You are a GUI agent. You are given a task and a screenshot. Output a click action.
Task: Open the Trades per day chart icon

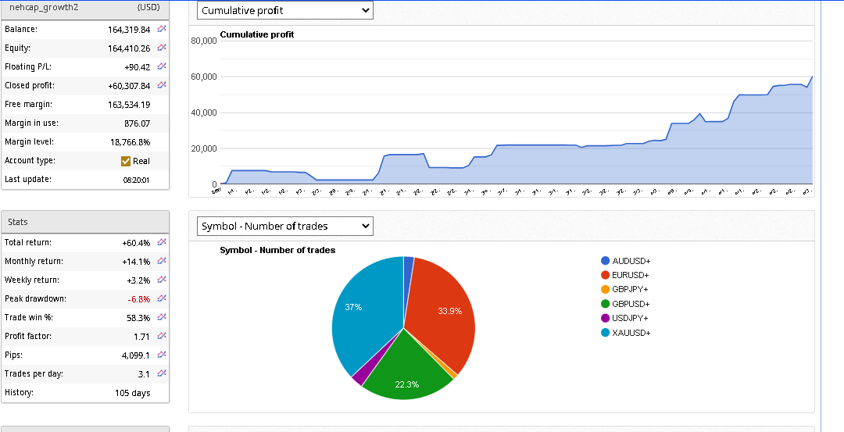(162, 373)
